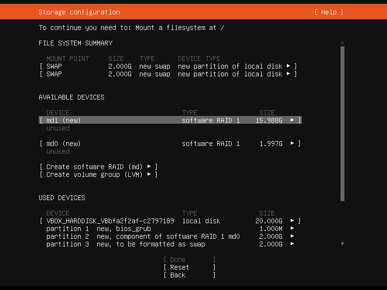Click 'unused' label under md1
The image size is (387, 290).
58,128
